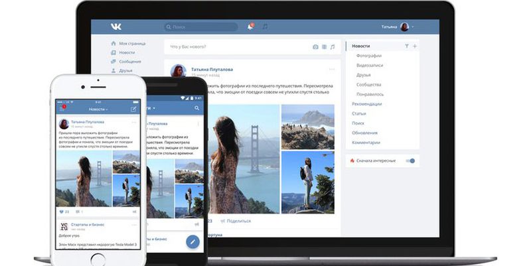Select Новости tab in right panel
The image size is (531, 266).
pos(360,46)
